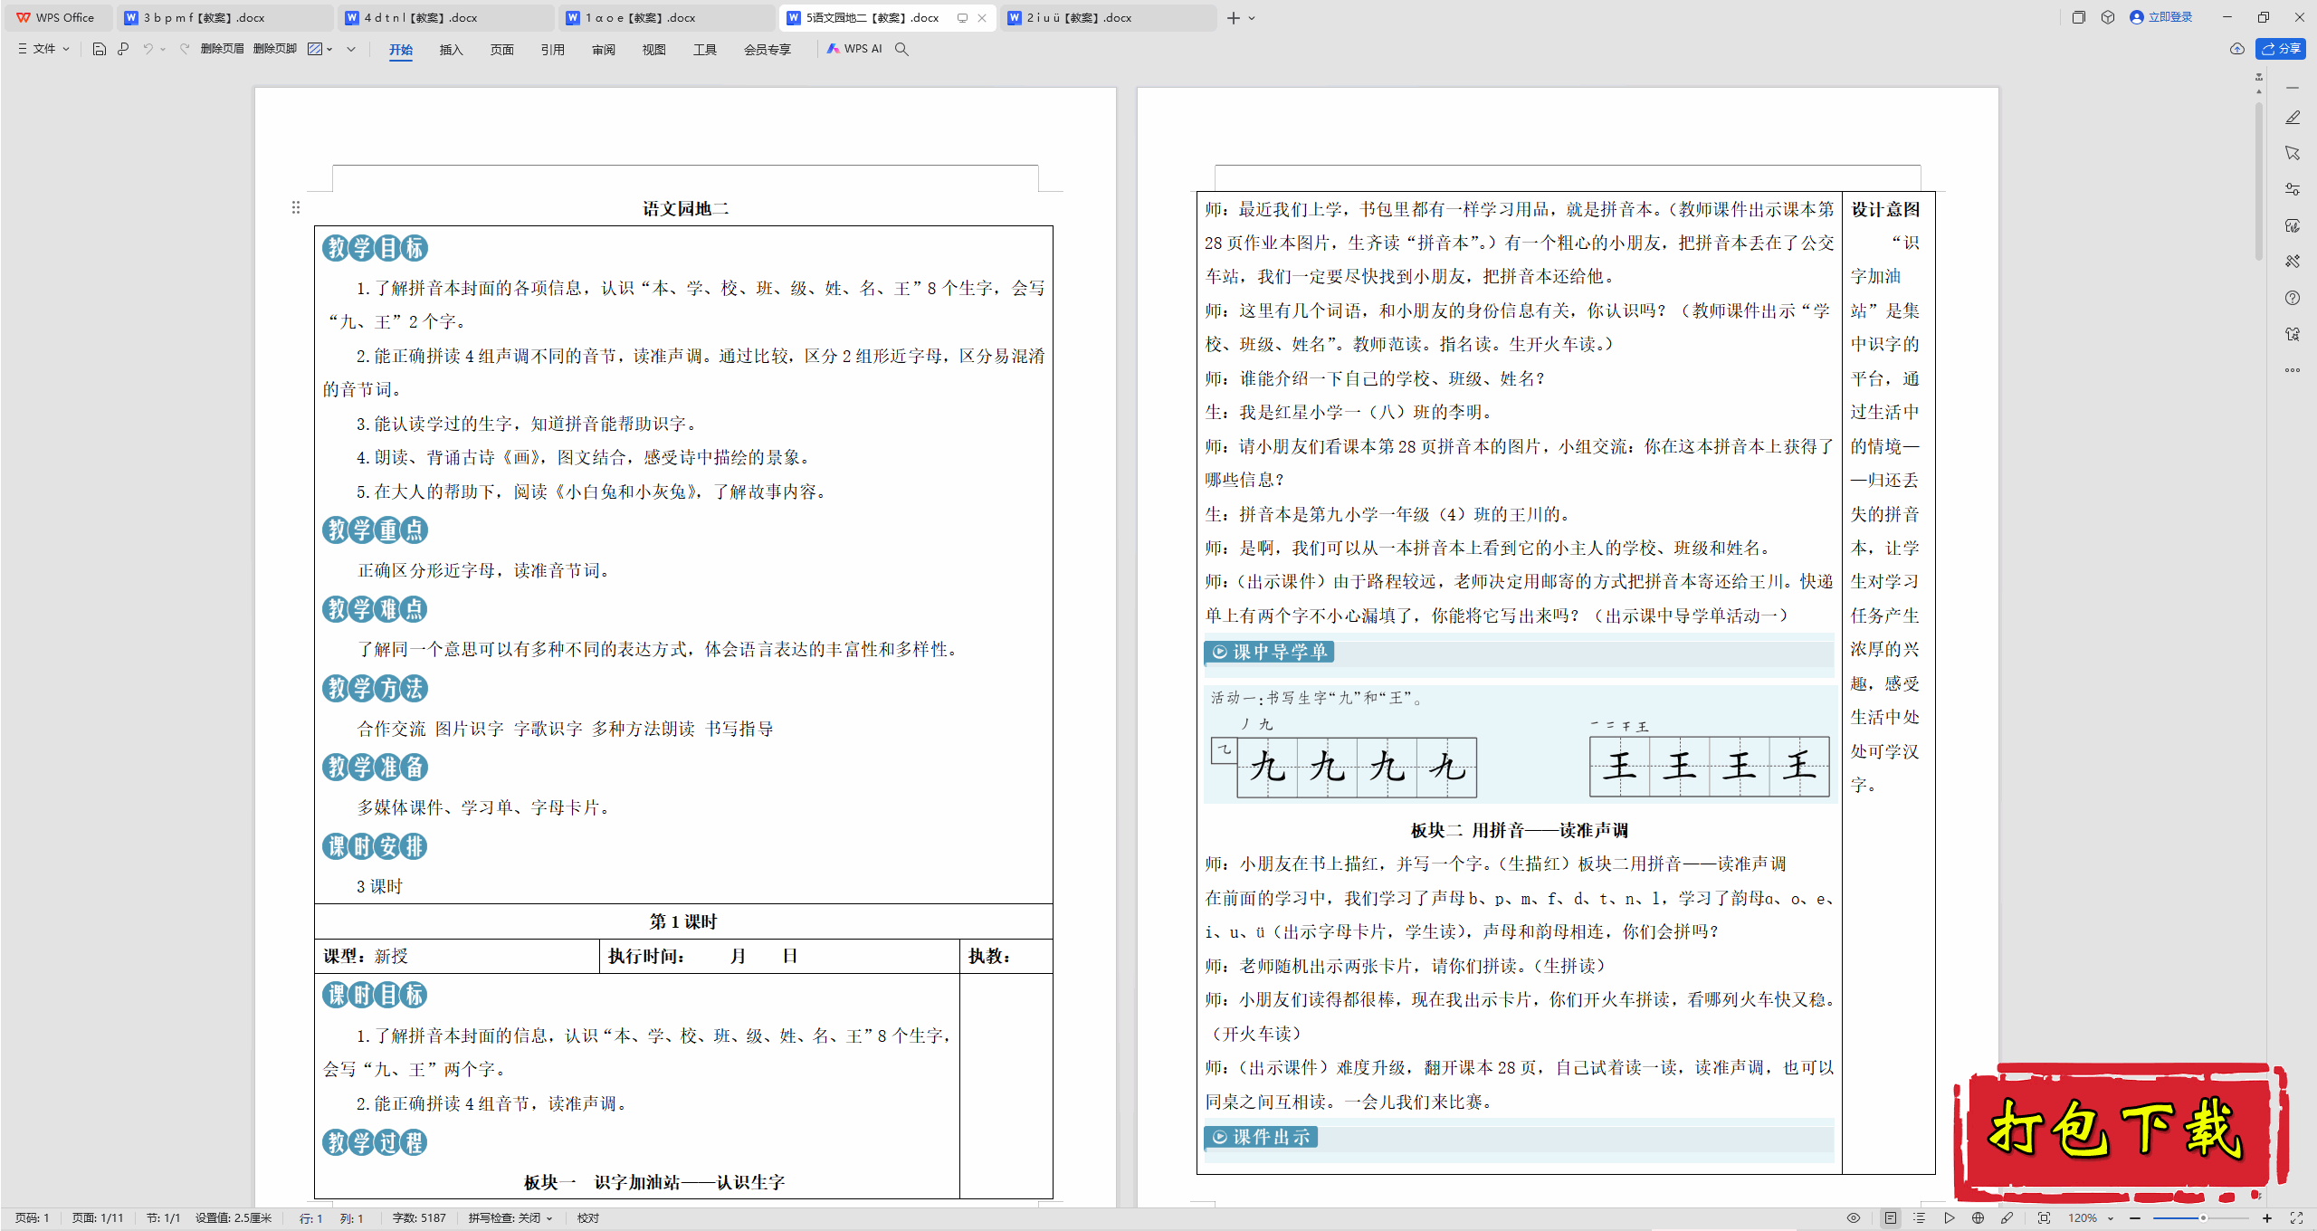Switch to the '4 d t n l【教案】.docx' tab
This screenshot has width=2317, height=1231.
click(x=445, y=17)
